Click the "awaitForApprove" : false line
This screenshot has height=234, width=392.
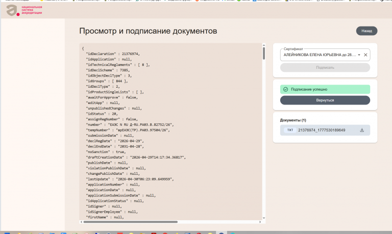[112, 97]
